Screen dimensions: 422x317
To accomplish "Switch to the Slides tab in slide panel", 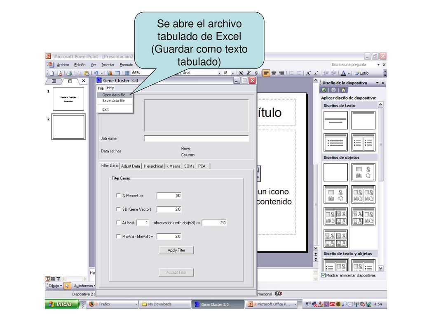I will (x=70, y=81).
